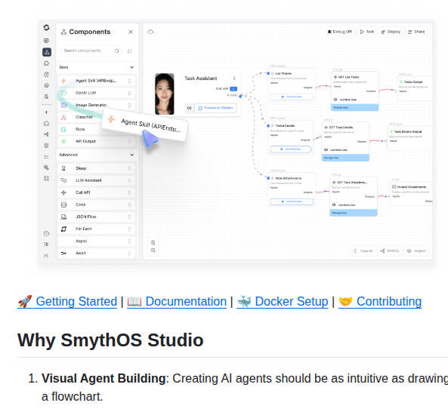448x412 pixels.
Task: Click the SmythOS logo in the sidebar
Action: click(46, 28)
